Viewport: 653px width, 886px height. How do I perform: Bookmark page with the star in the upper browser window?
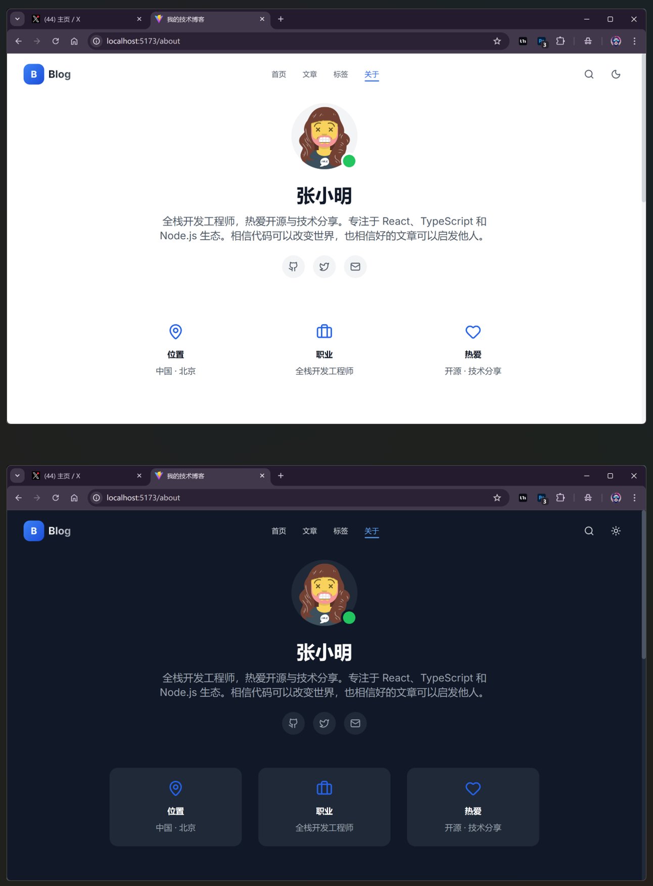click(x=497, y=41)
